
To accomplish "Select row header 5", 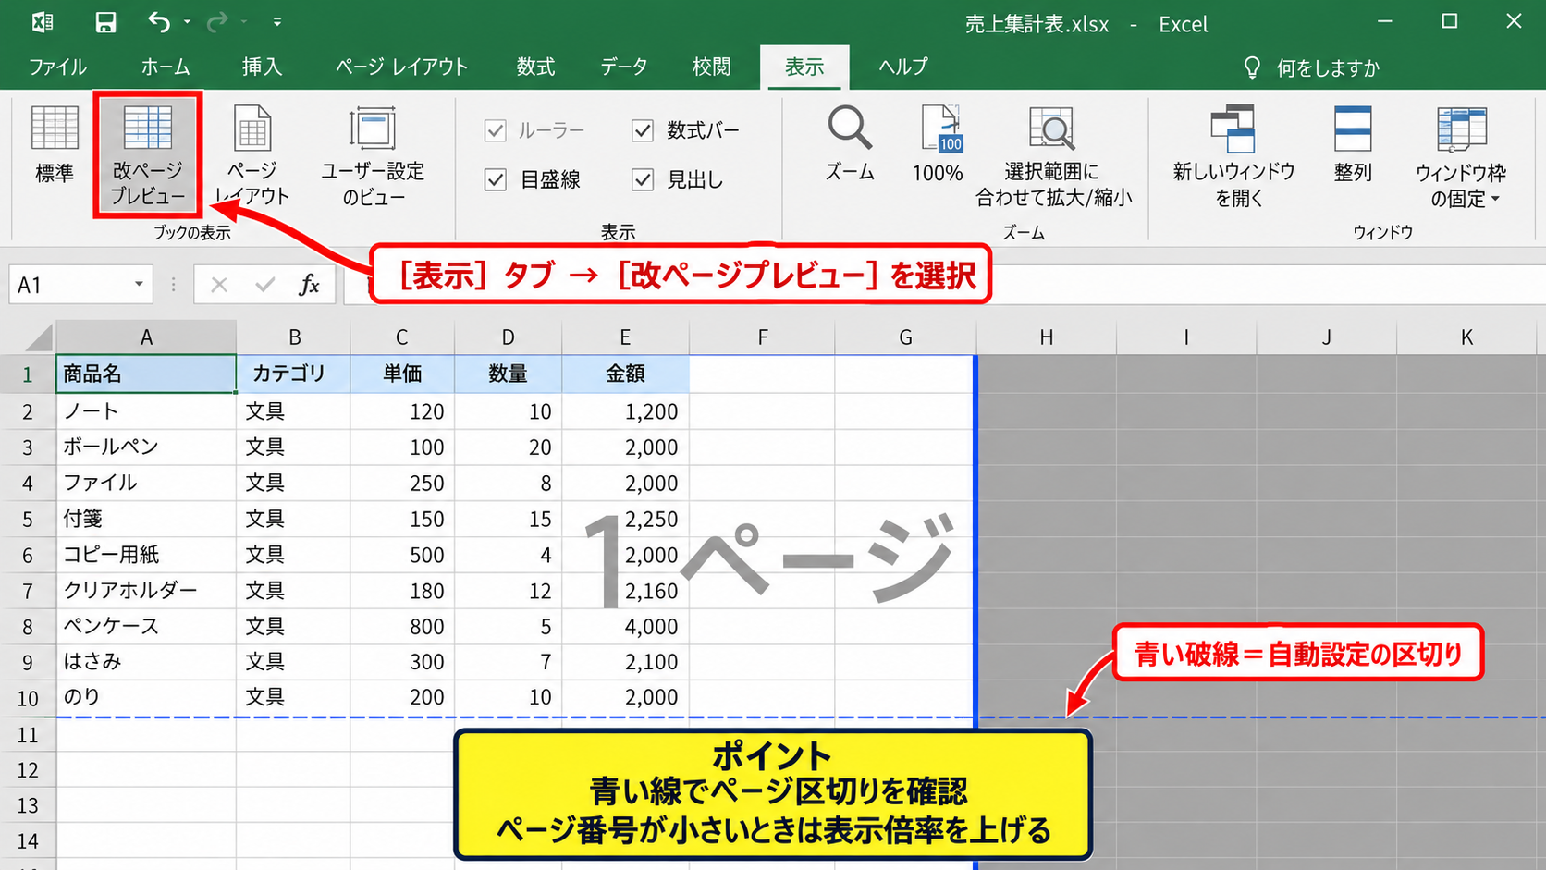I will coord(28,520).
